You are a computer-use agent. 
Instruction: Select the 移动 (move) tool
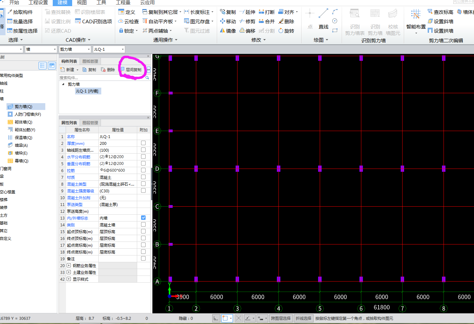click(x=228, y=21)
